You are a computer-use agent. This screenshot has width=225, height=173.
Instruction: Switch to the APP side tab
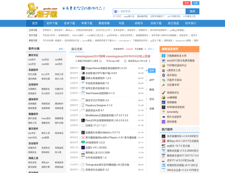tap(152, 80)
